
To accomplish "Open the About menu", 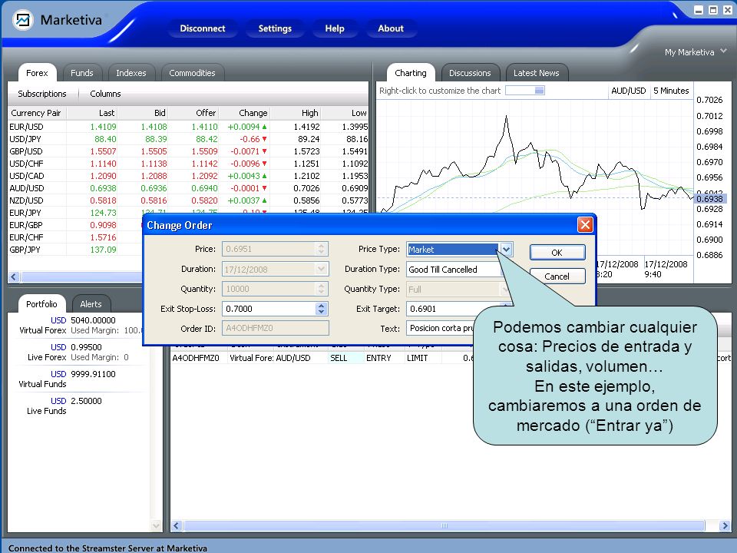I will (x=391, y=28).
